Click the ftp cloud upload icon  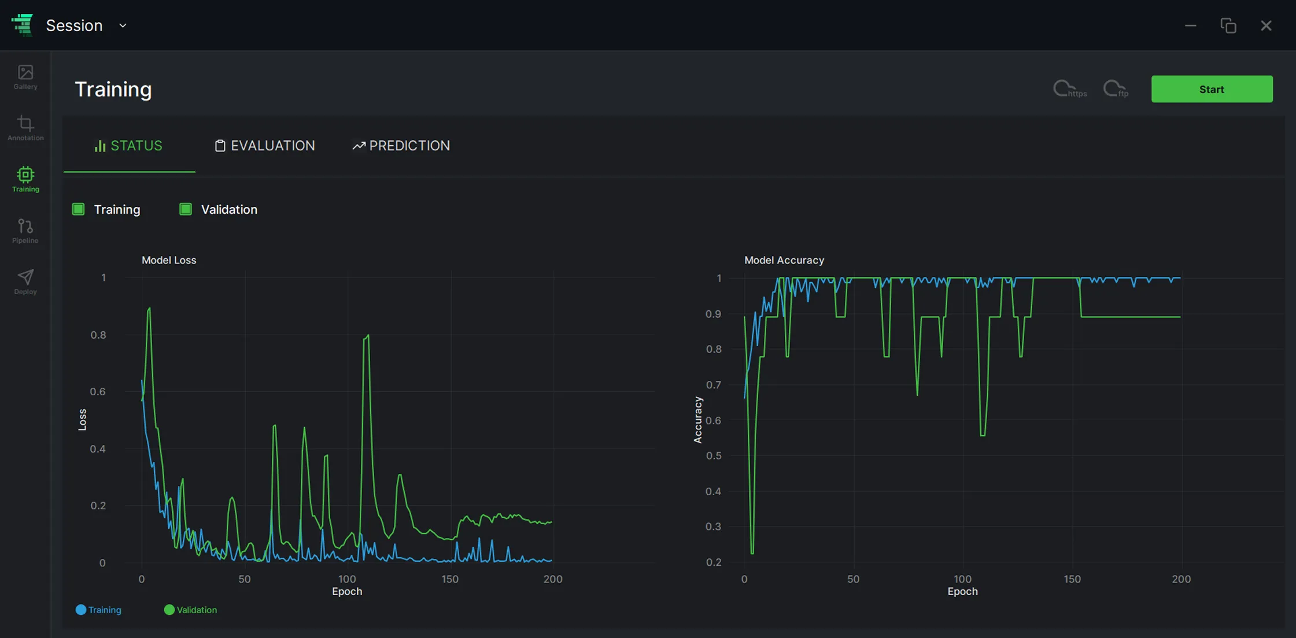[x=1116, y=89]
